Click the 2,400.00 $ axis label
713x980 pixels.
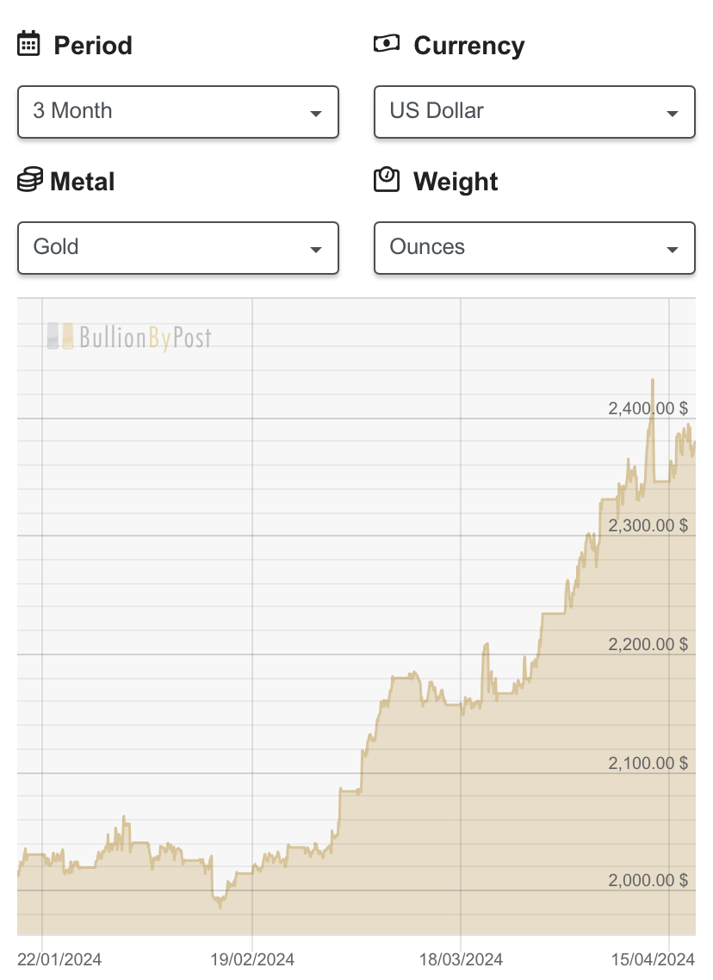click(648, 408)
